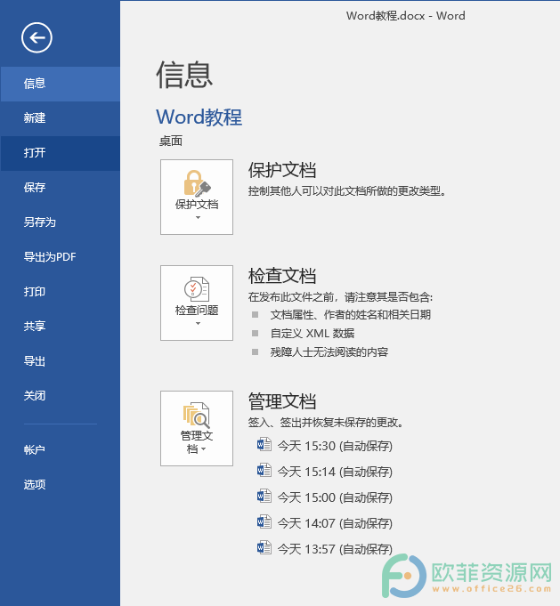Choose 导出为PDF in the sidebar
This screenshot has height=606, width=560.
click(x=60, y=257)
